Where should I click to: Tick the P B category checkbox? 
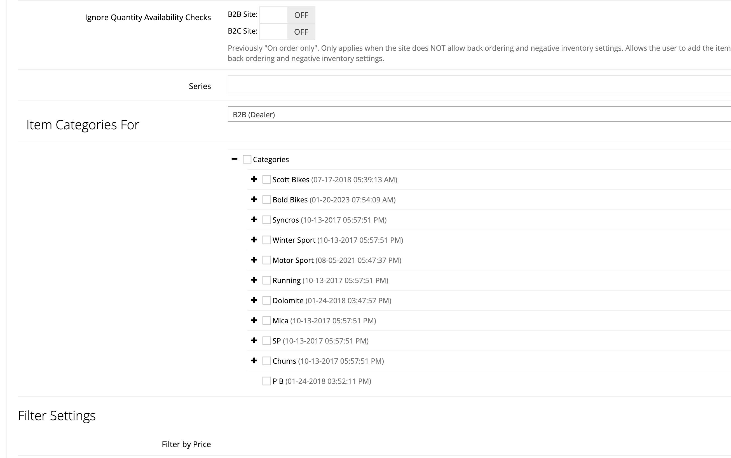[266, 381]
